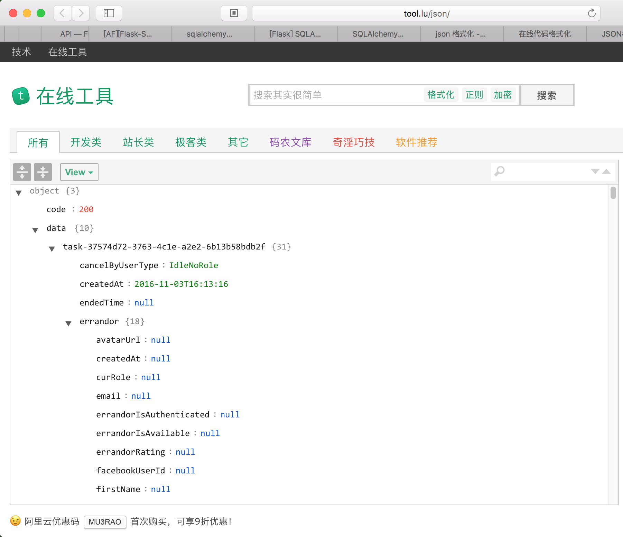Click the errandorIsAvailable field name

pos(143,433)
